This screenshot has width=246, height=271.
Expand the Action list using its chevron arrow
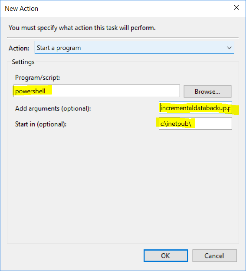pos(229,48)
